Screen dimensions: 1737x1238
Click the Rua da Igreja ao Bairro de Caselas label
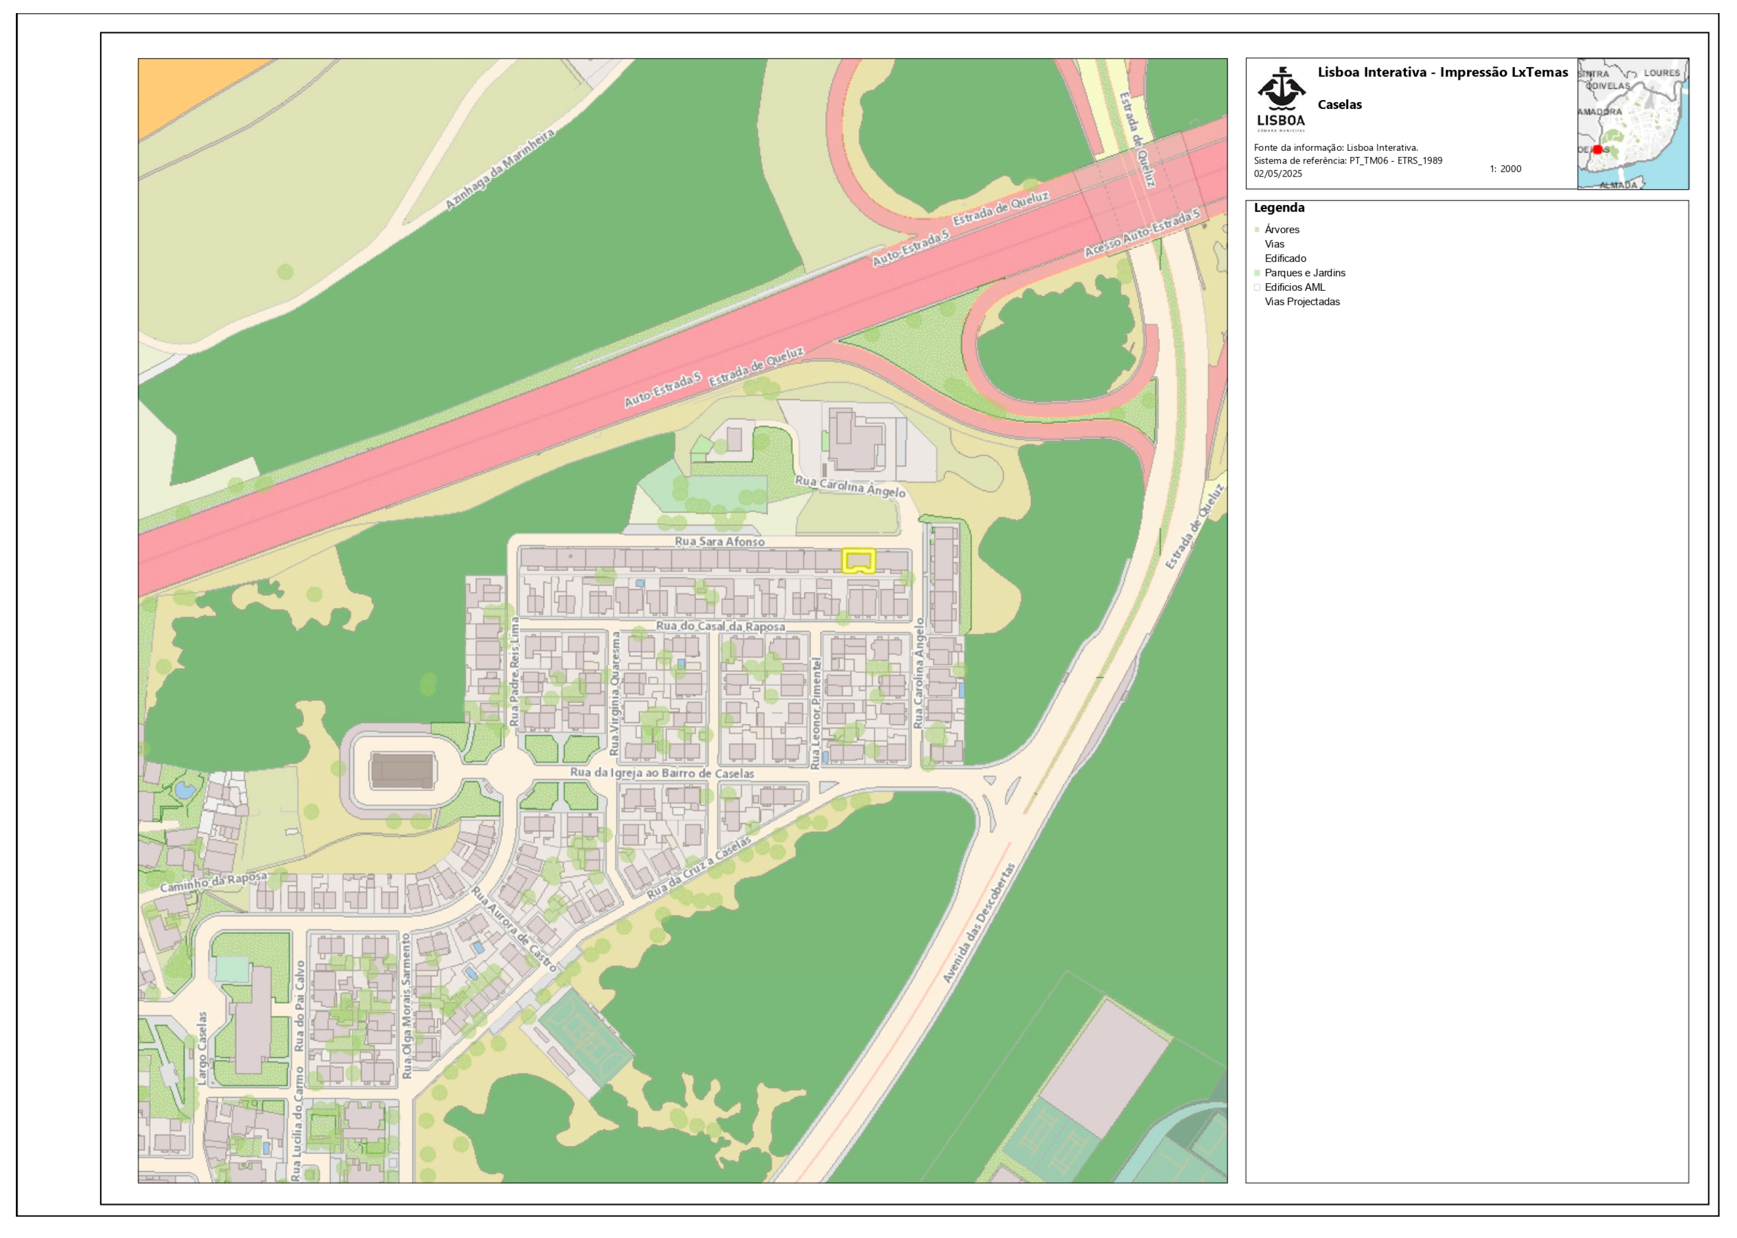click(662, 773)
